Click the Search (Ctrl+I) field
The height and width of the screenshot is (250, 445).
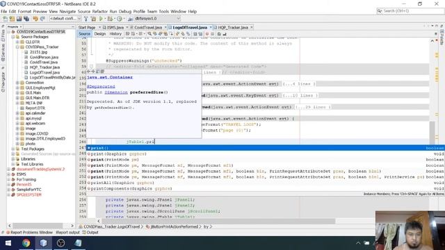[x=410, y=11]
